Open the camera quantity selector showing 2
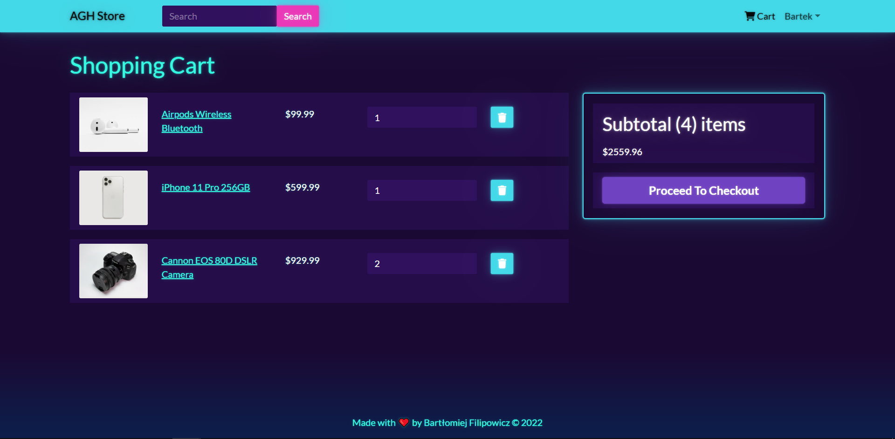This screenshot has width=895, height=439. pos(421,263)
